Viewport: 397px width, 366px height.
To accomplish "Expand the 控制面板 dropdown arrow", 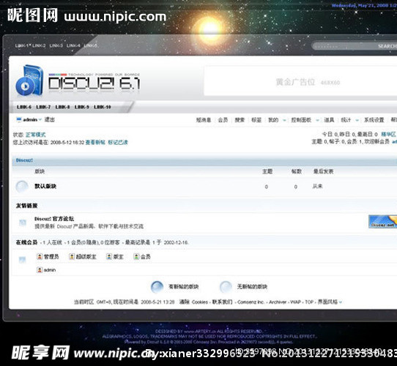I will [317, 120].
